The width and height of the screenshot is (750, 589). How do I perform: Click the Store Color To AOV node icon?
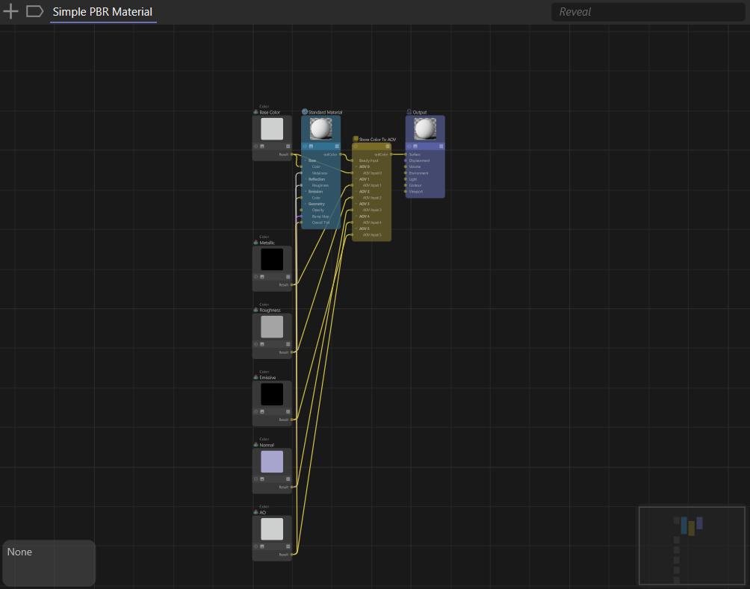(356, 139)
